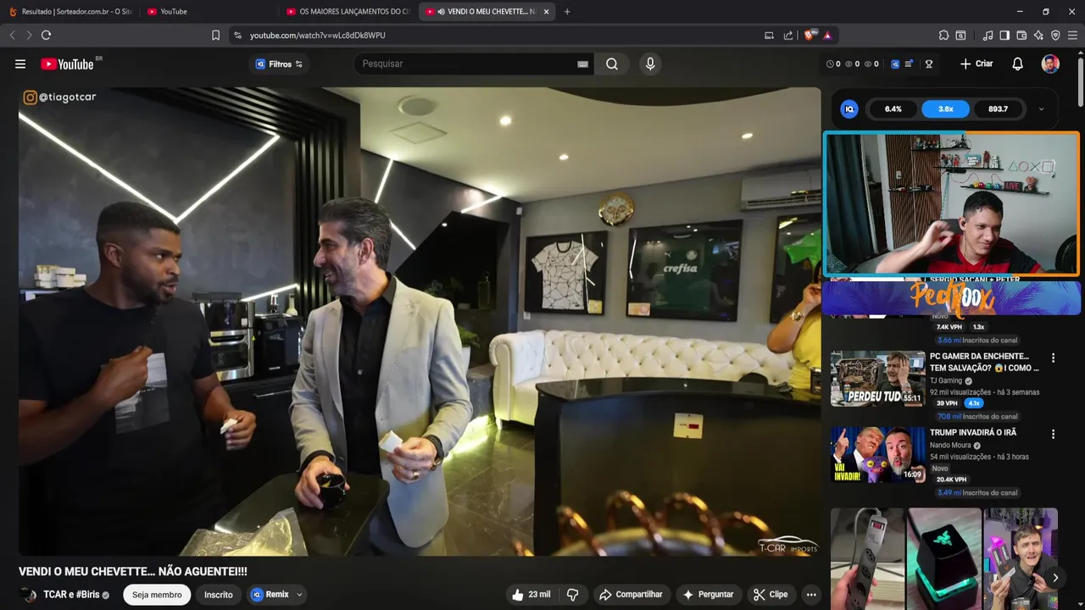1085x610 pixels.
Task: Click the Compartilhar button
Action: pyautogui.click(x=631, y=594)
